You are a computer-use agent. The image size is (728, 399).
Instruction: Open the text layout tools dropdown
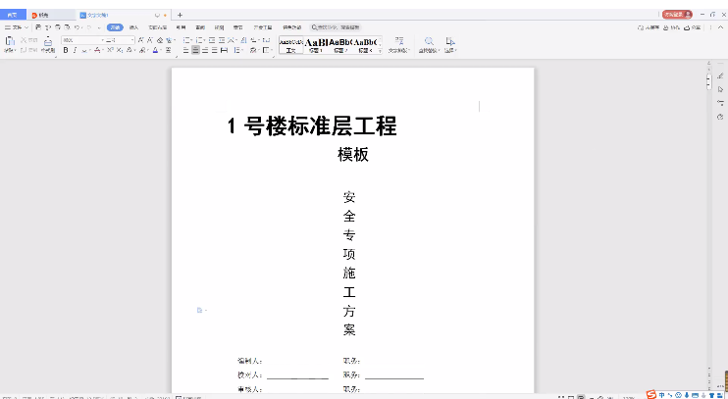pyautogui.click(x=398, y=45)
